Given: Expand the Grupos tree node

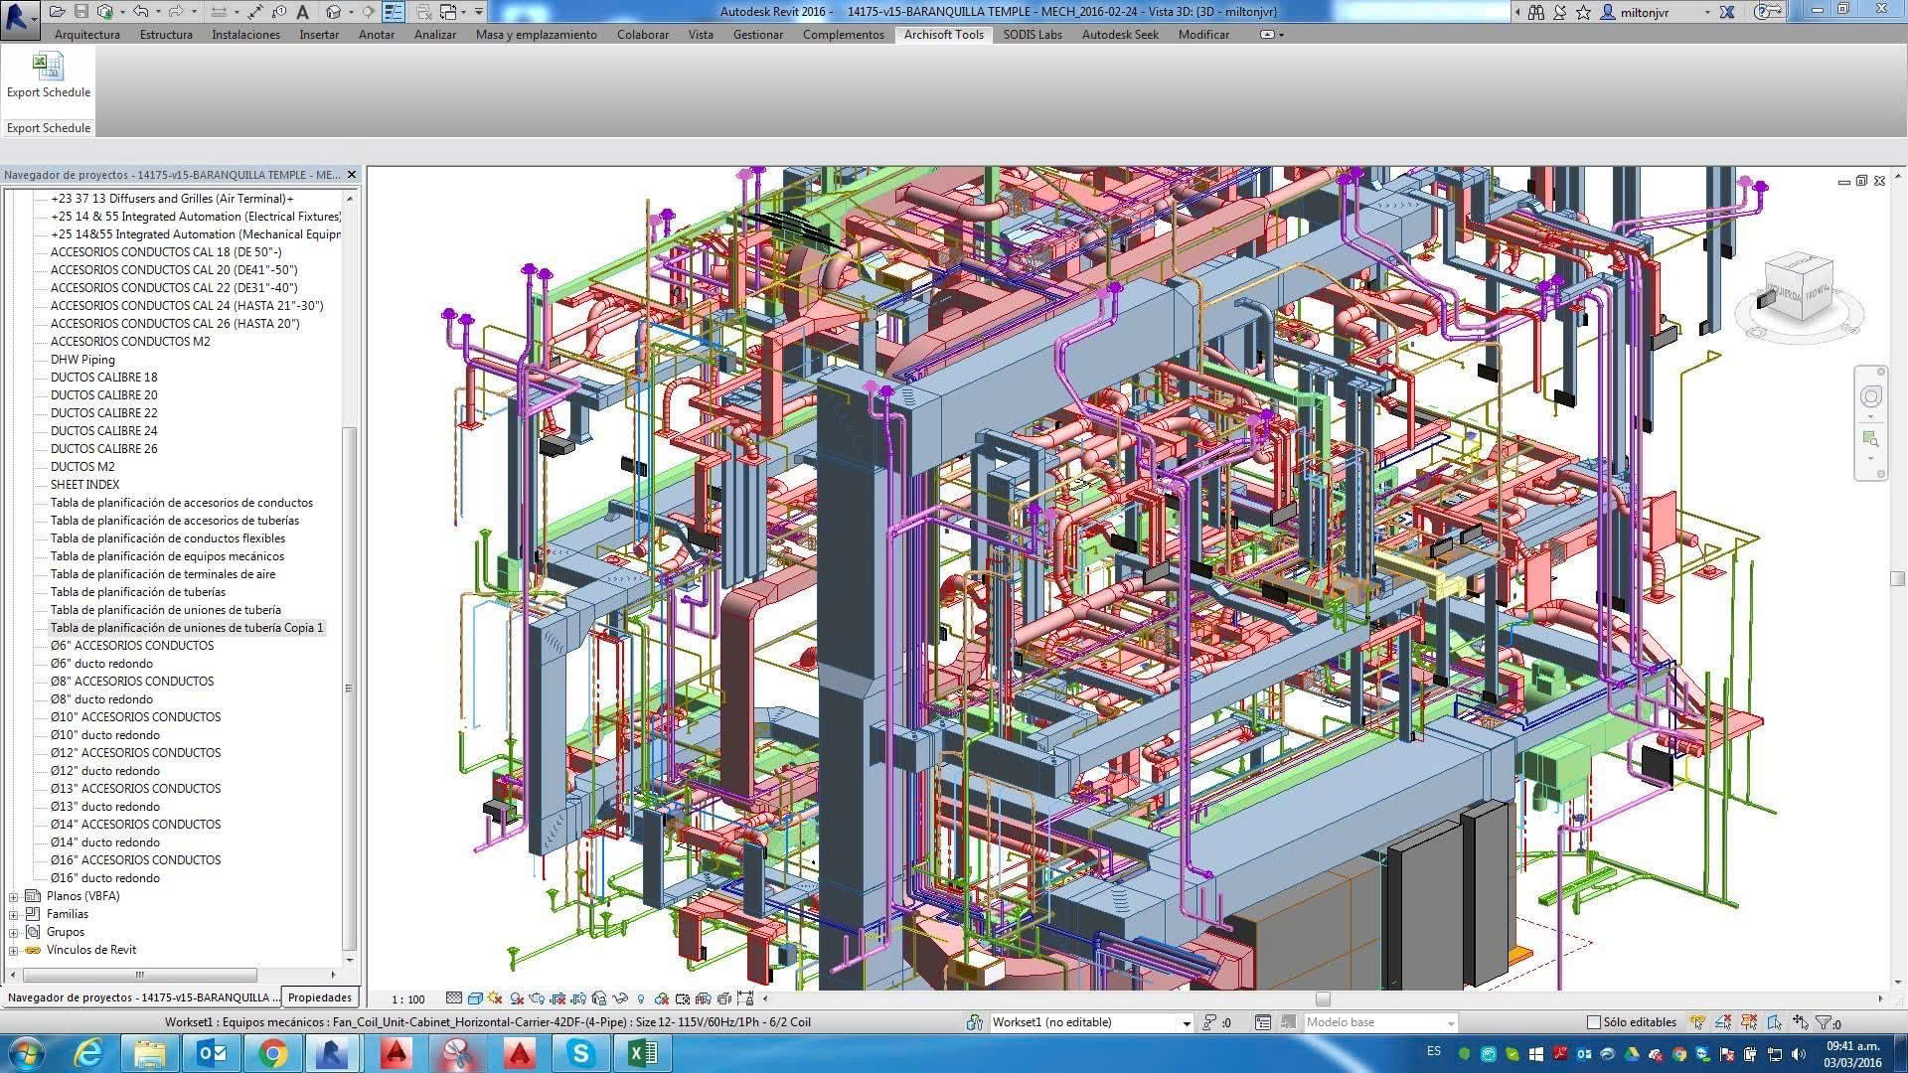Looking at the screenshot, I should point(14,932).
